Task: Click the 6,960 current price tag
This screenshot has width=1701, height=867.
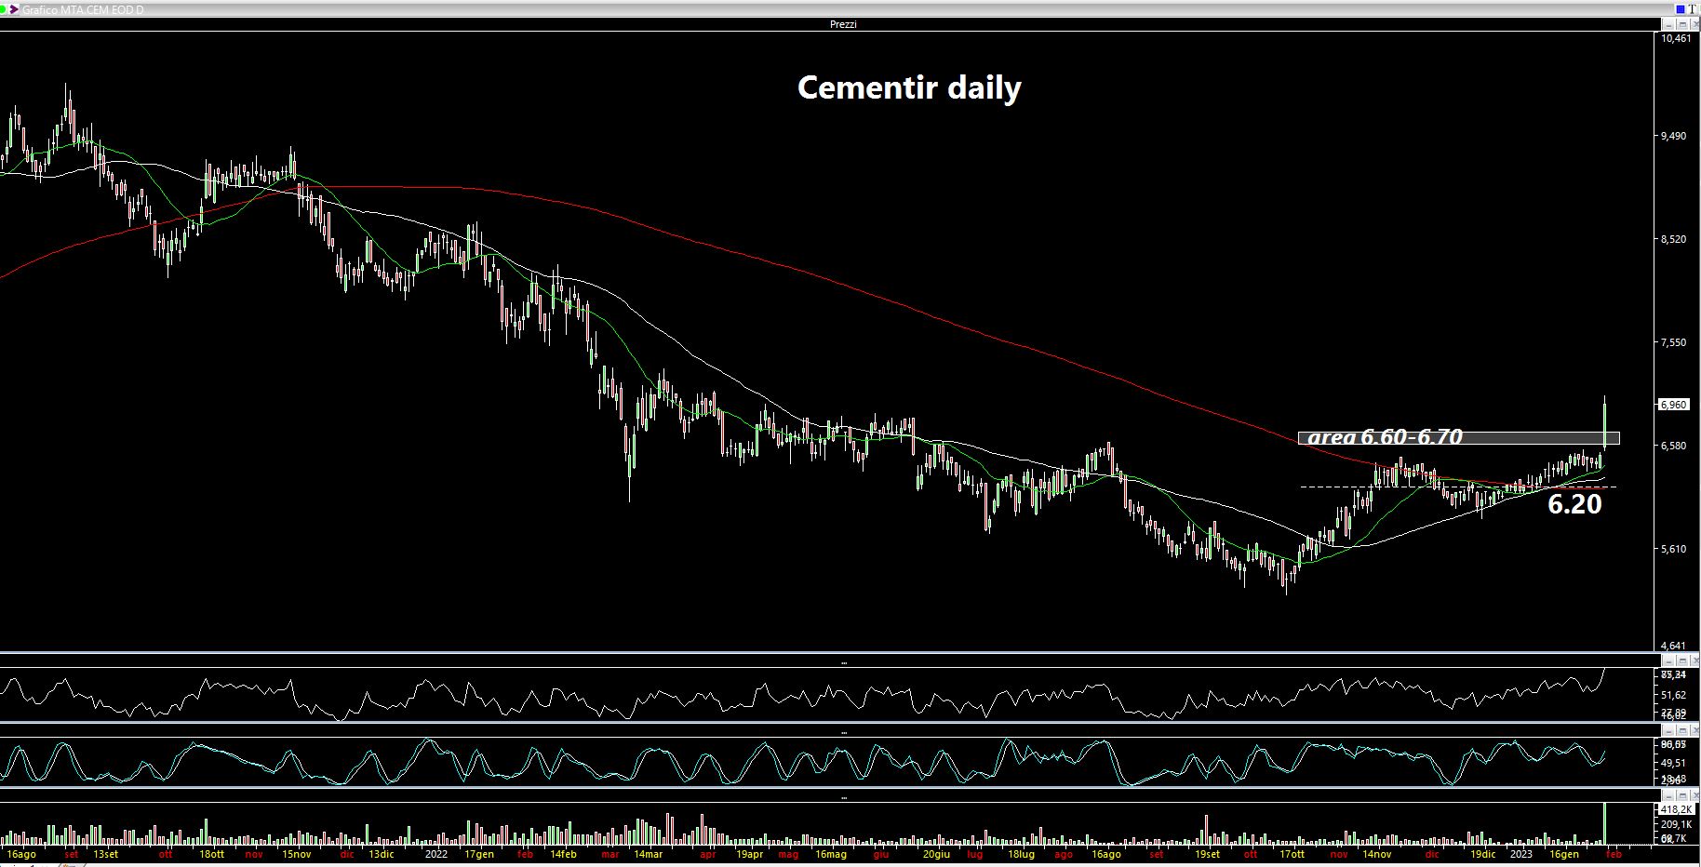Action: point(1674,405)
